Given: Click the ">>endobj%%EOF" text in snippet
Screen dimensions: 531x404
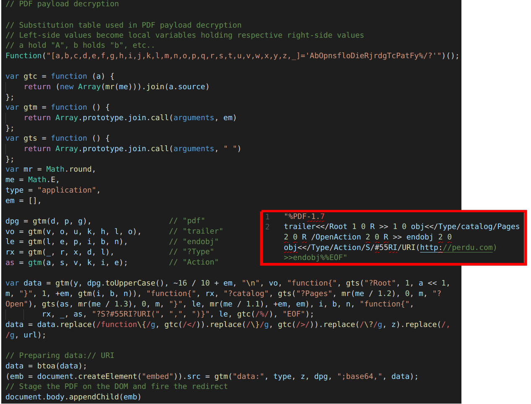Looking at the screenshot, I should 315,257.
